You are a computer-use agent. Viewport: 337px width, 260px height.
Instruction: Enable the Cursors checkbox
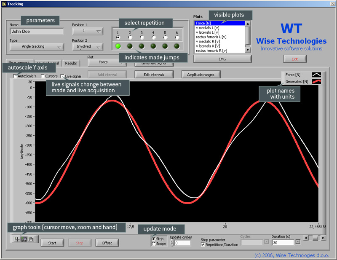click(x=43, y=76)
